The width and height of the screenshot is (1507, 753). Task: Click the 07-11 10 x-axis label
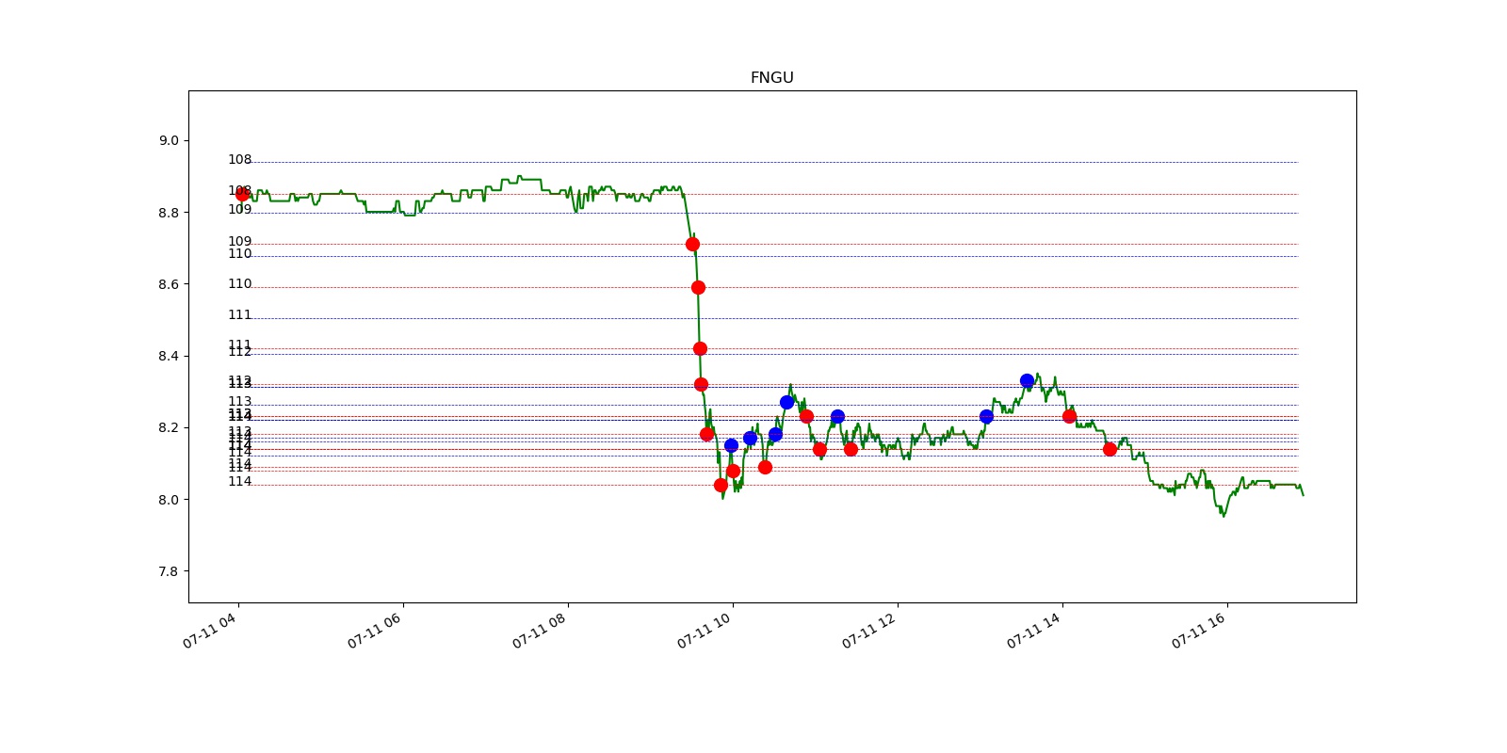(x=704, y=631)
